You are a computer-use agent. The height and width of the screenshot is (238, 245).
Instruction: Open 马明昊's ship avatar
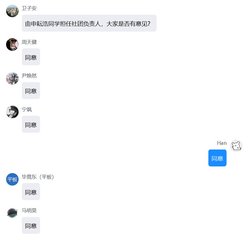pyautogui.click(x=12, y=213)
